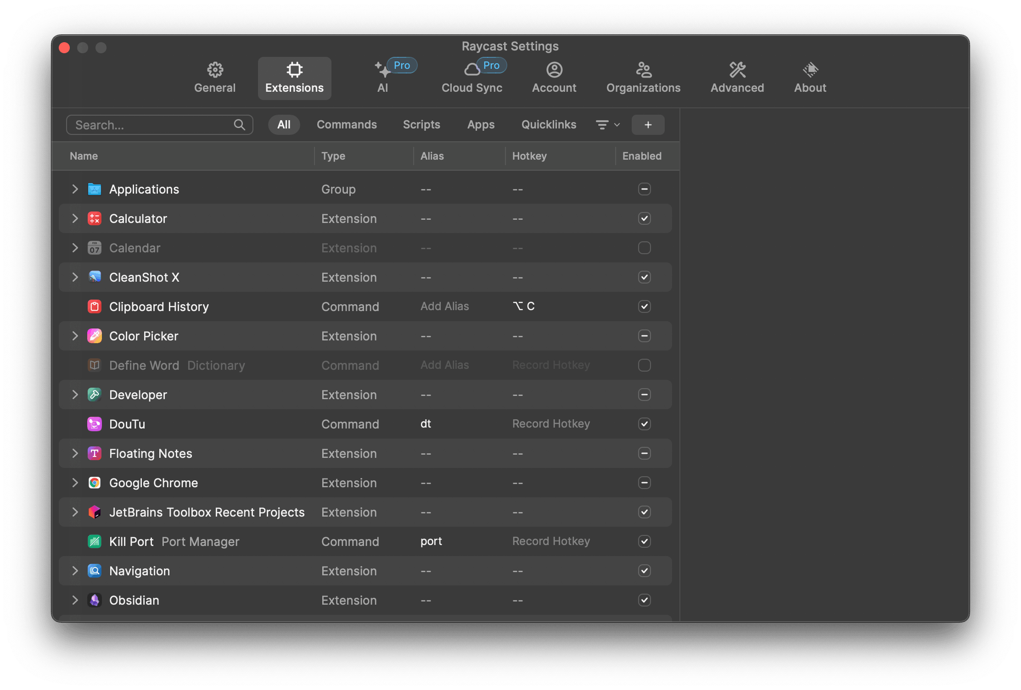Image resolution: width=1021 pixels, height=690 pixels.
Task: Uncheck Clipboard History enabled box
Action: pyautogui.click(x=644, y=306)
